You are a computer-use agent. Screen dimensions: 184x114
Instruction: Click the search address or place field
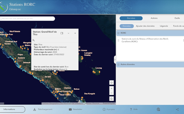(x=27, y=18)
